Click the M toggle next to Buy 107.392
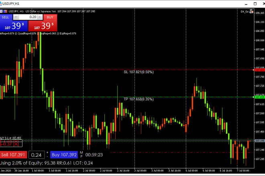The height and width of the screenshot is (176, 265). point(82,152)
